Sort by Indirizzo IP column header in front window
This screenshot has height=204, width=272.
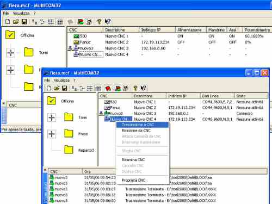[183, 96]
